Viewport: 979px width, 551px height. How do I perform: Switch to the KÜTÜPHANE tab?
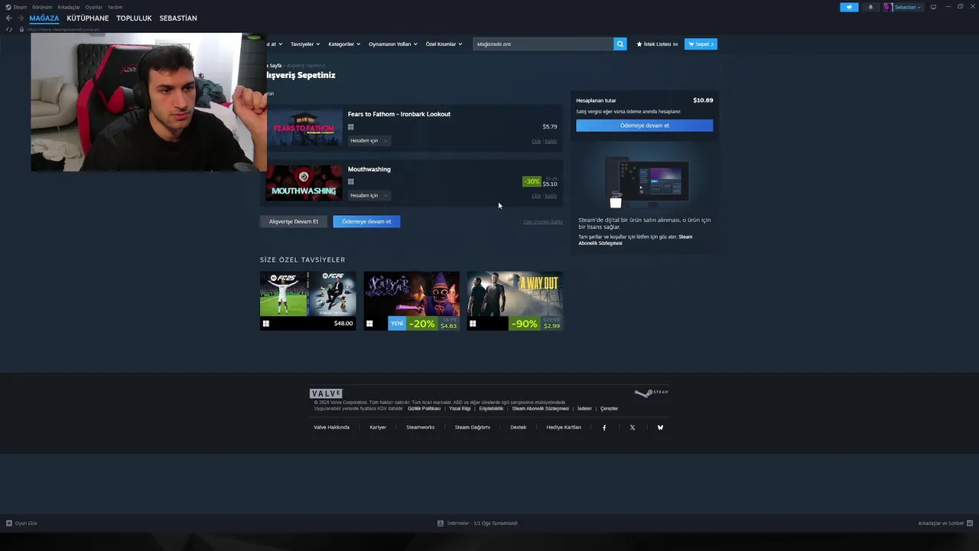pyautogui.click(x=88, y=18)
